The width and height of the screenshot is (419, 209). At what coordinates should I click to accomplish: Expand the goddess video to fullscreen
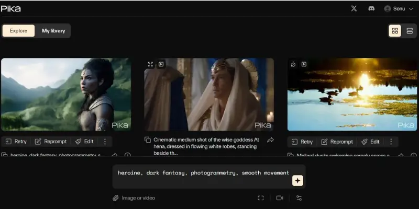[150, 64]
